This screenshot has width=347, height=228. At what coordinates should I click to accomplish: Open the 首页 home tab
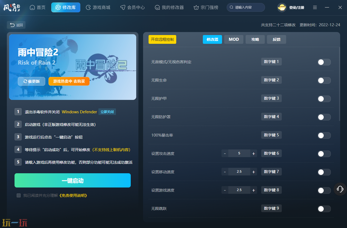[38, 7]
